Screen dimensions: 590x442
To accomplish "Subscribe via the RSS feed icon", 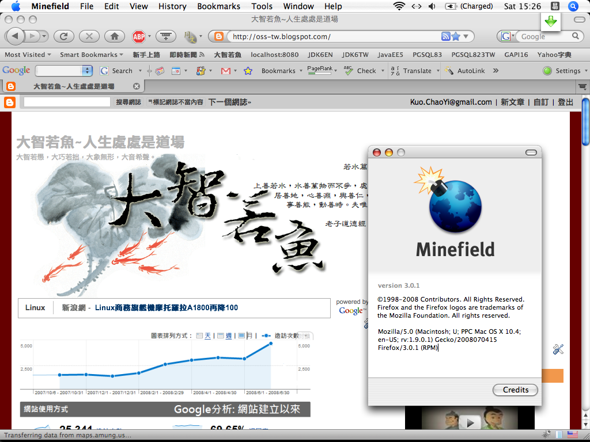I will [445, 36].
